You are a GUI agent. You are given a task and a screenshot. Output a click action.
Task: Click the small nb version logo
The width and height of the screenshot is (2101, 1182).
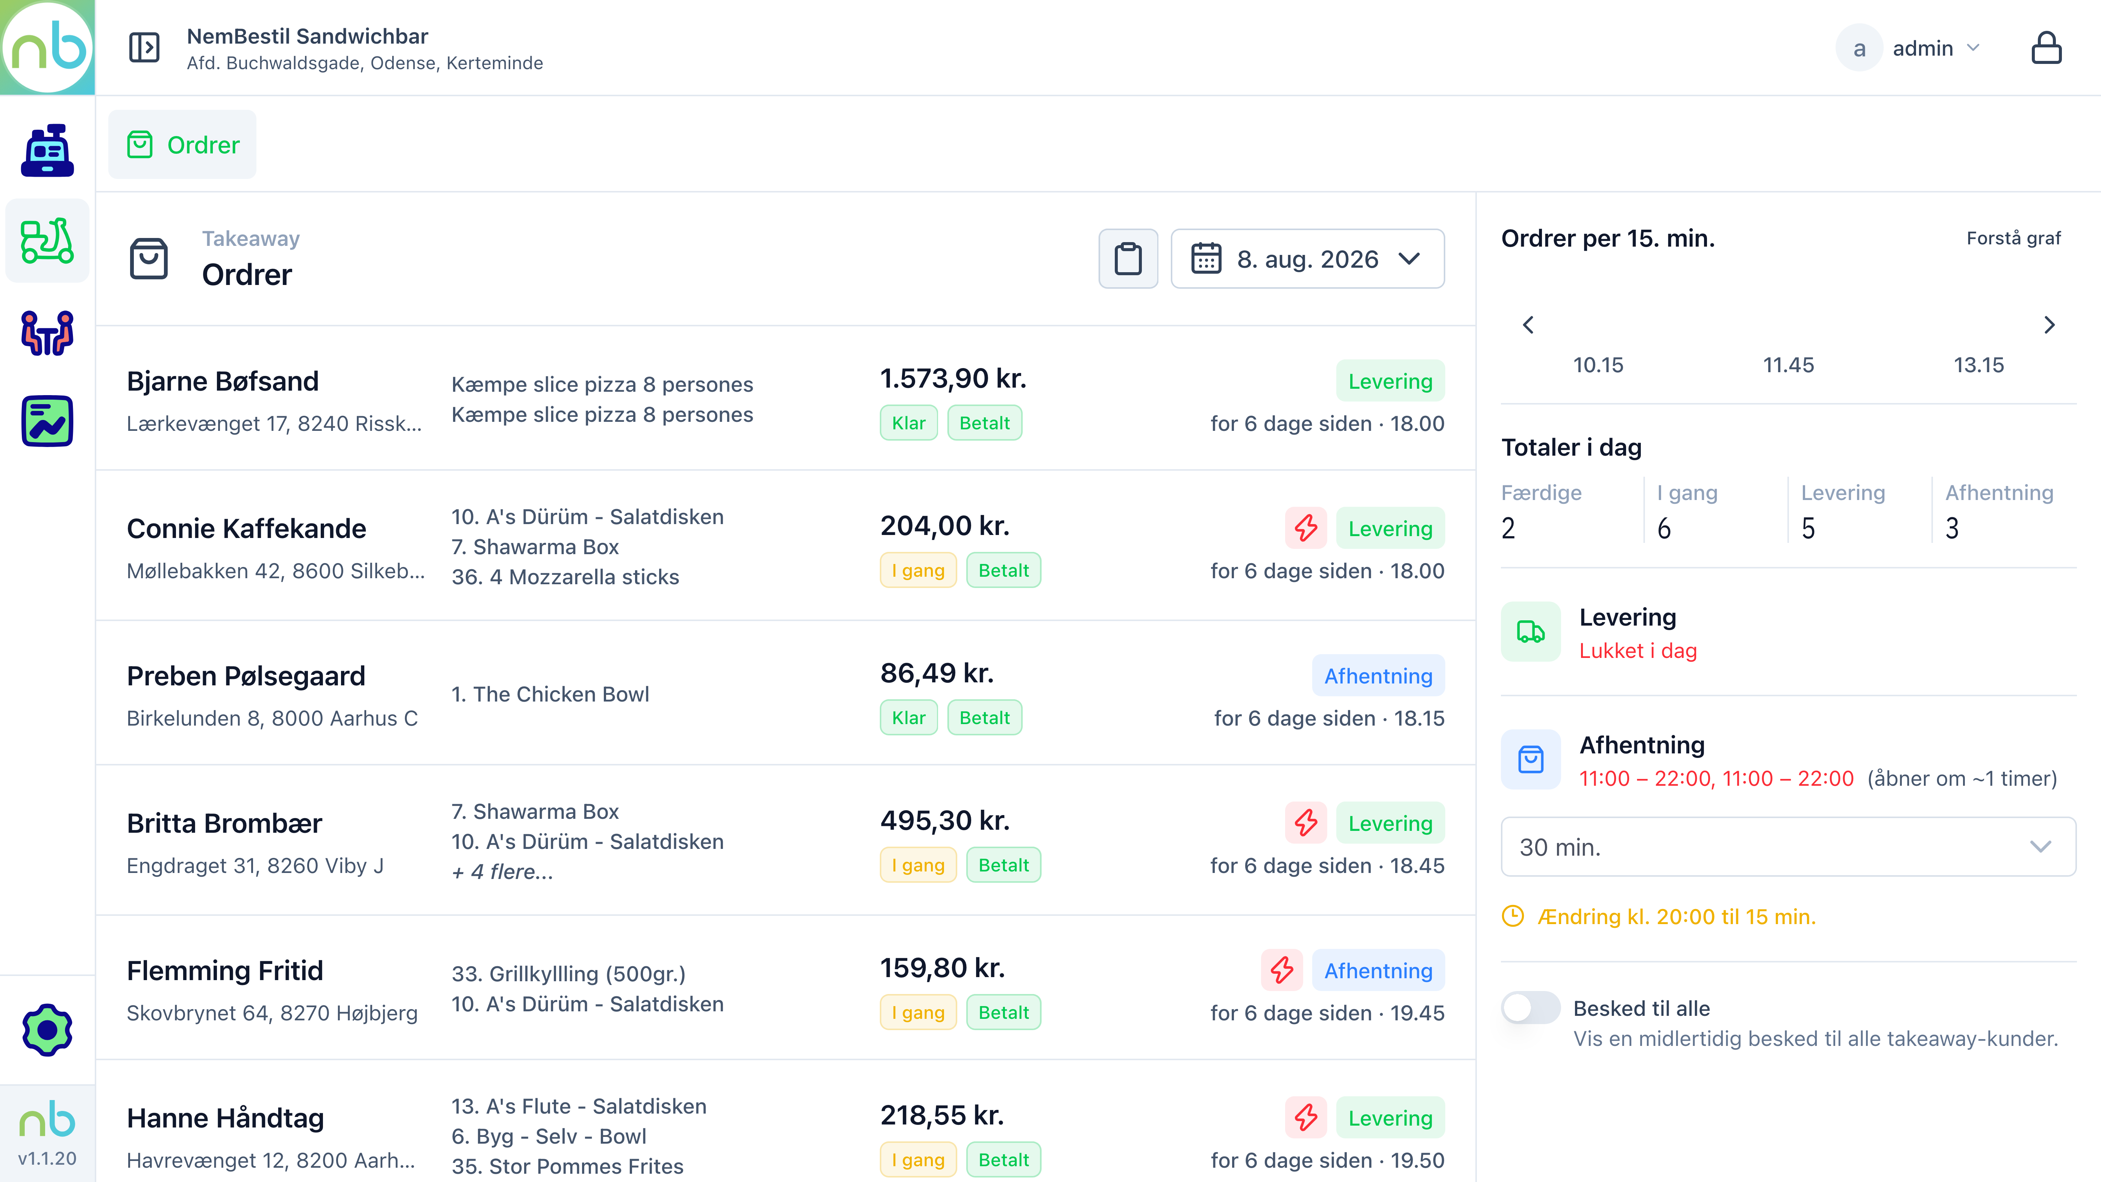47,1118
